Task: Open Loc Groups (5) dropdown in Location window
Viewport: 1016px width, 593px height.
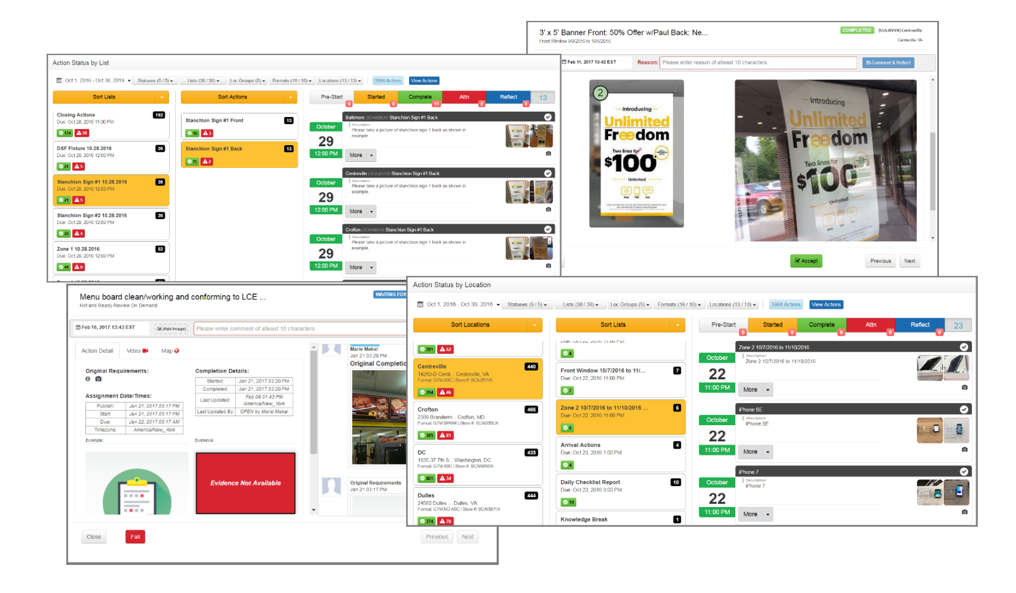Action: pyautogui.click(x=630, y=305)
